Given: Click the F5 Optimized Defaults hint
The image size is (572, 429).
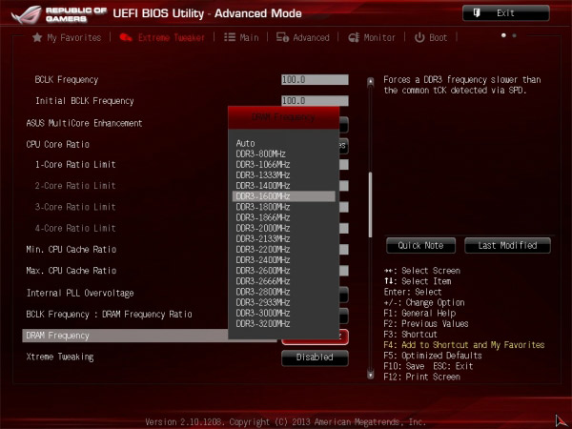Looking at the screenshot, I should pos(433,356).
